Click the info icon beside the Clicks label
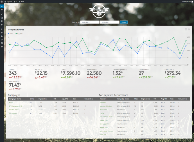194x142 pixels. tap(14, 70)
